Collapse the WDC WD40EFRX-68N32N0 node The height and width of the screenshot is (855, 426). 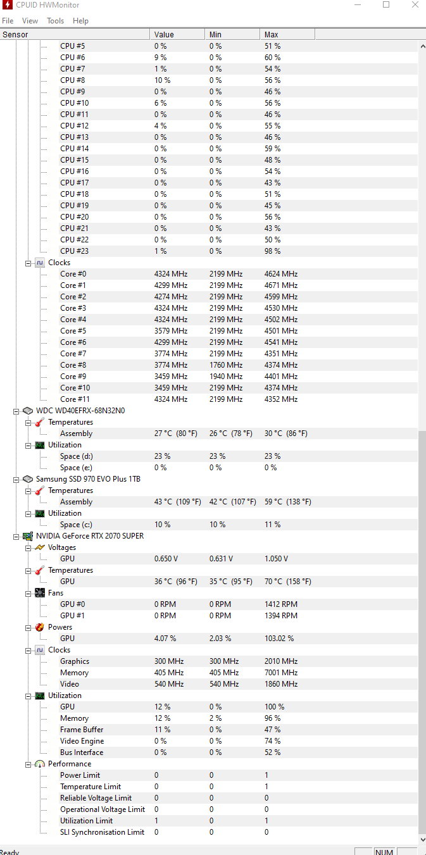coord(17,411)
